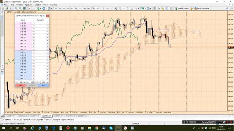Open the chart templates icon
The height and width of the screenshot is (131, 234).
[x=49, y=8]
